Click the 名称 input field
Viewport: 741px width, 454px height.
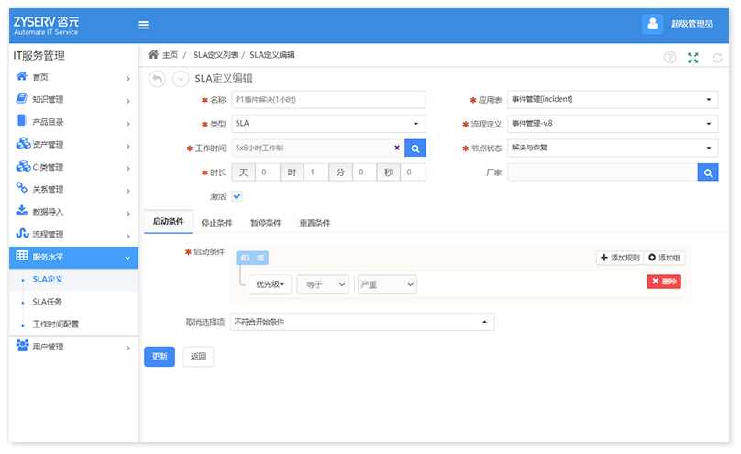tap(328, 100)
